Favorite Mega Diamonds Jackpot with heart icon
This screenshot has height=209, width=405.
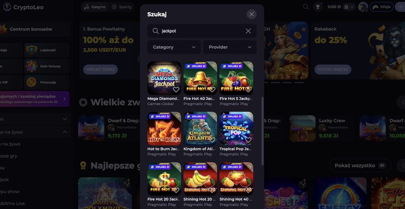pyautogui.click(x=176, y=89)
